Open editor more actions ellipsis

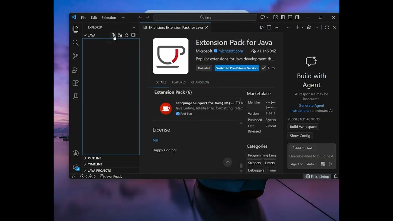click(276, 27)
